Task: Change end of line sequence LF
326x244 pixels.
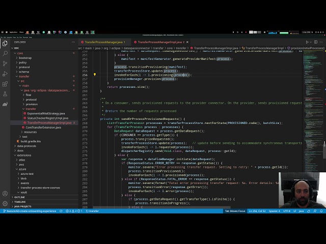Action: pos(295,211)
